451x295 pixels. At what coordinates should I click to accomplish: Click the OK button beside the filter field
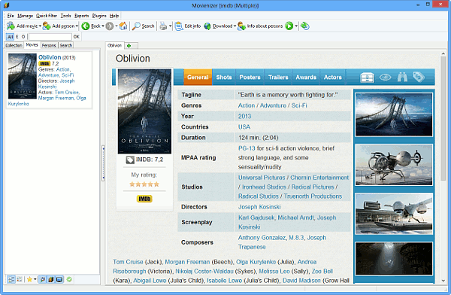pos(76,37)
